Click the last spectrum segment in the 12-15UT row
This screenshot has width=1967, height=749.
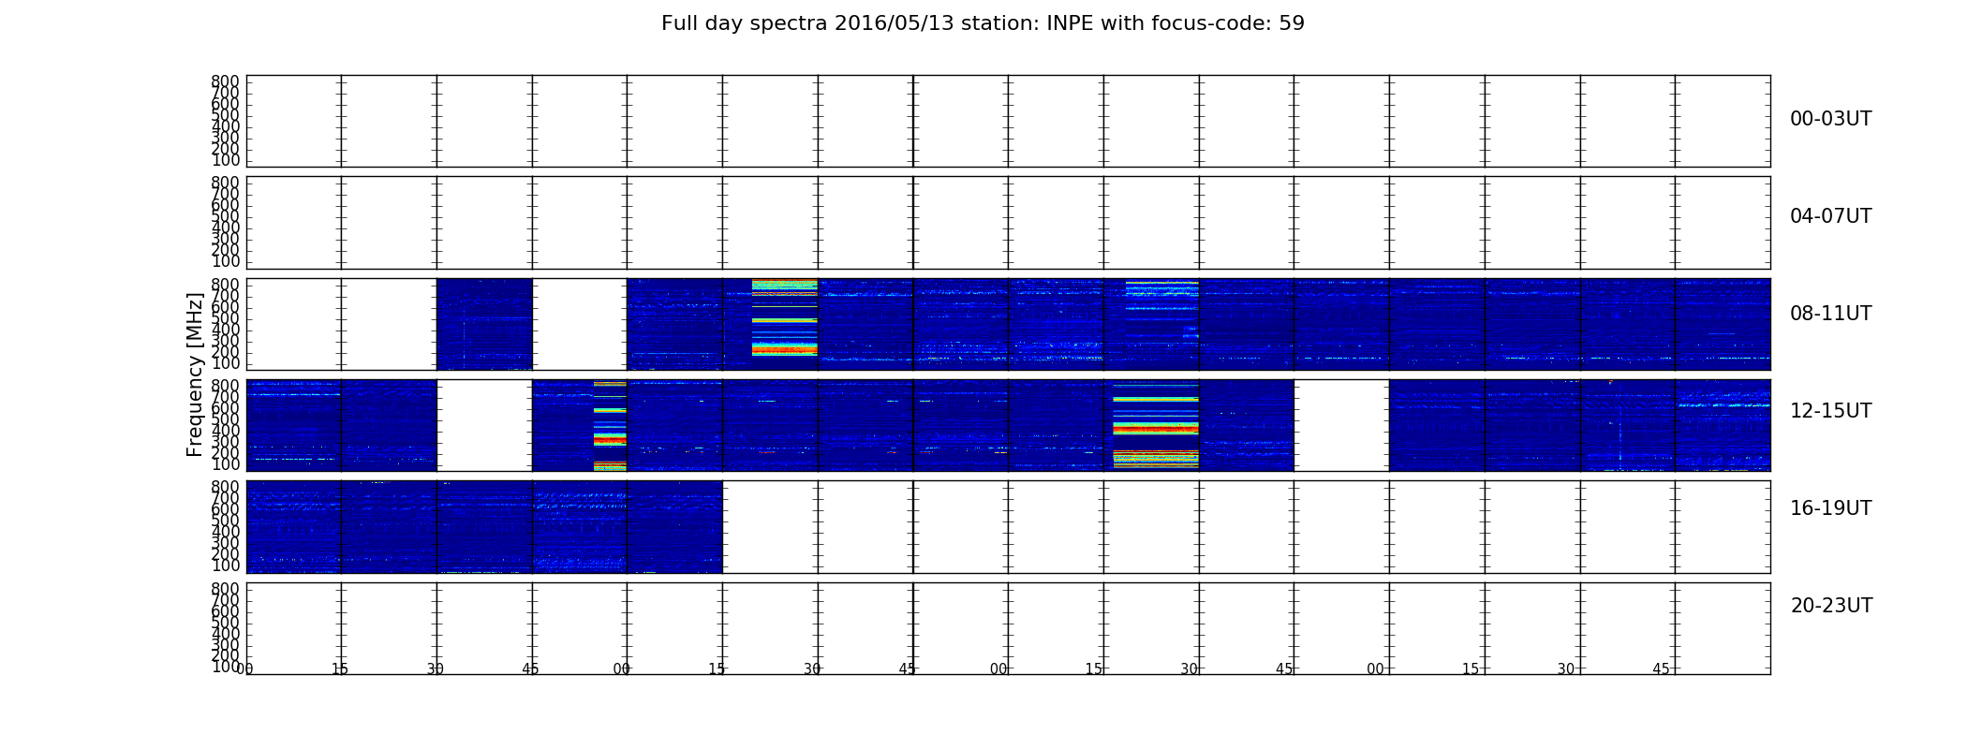point(1723,425)
